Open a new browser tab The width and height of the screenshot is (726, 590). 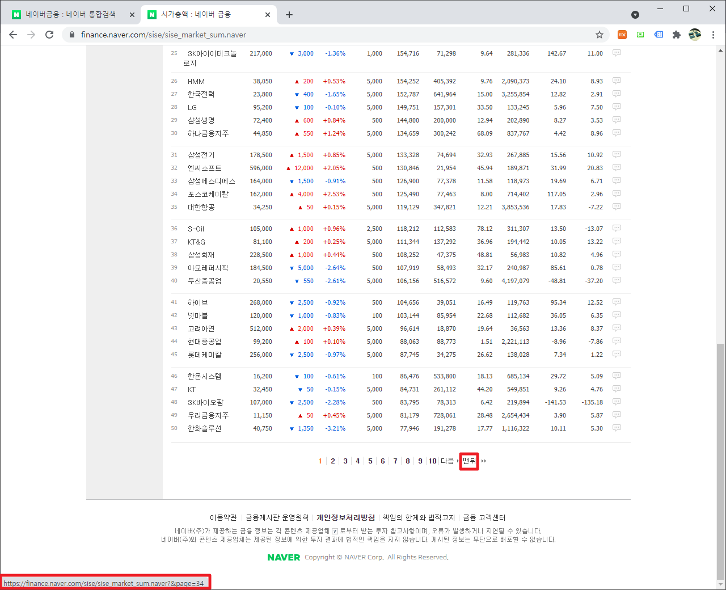(289, 15)
